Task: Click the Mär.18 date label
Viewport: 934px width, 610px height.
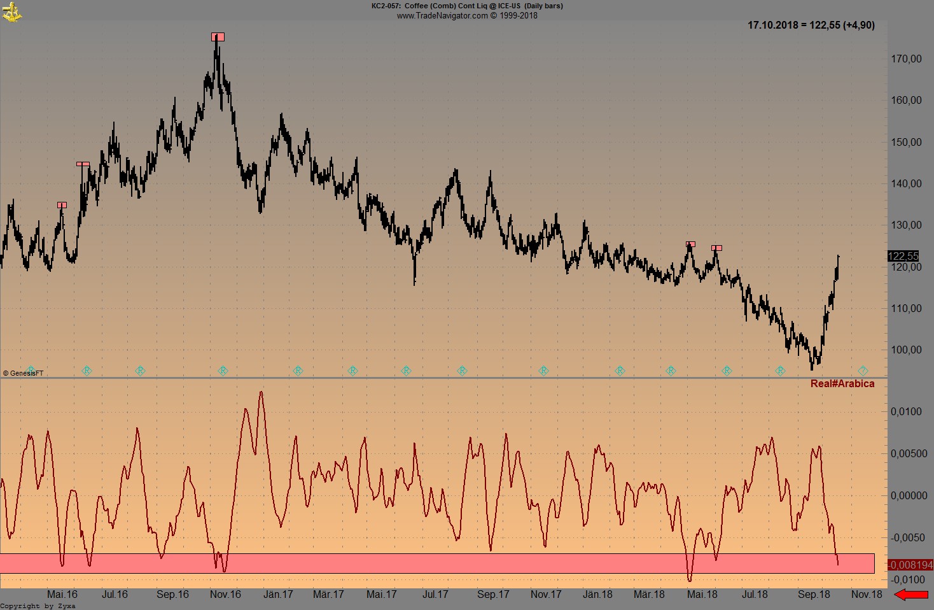Action: coord(649,594)
